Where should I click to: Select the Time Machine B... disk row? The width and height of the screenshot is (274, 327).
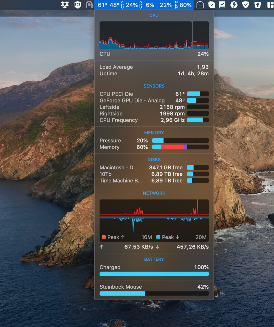154,181
